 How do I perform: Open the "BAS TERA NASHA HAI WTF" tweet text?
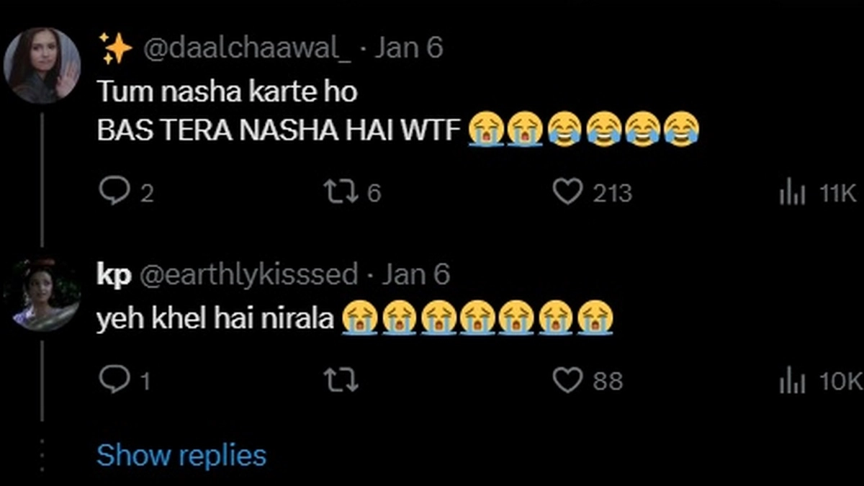click(278, 132)
